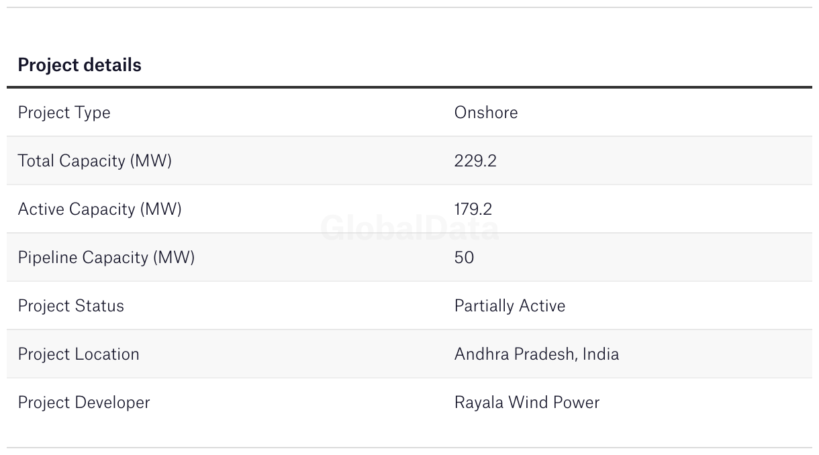Select the Partially Active status text

[x=510, y=306]
